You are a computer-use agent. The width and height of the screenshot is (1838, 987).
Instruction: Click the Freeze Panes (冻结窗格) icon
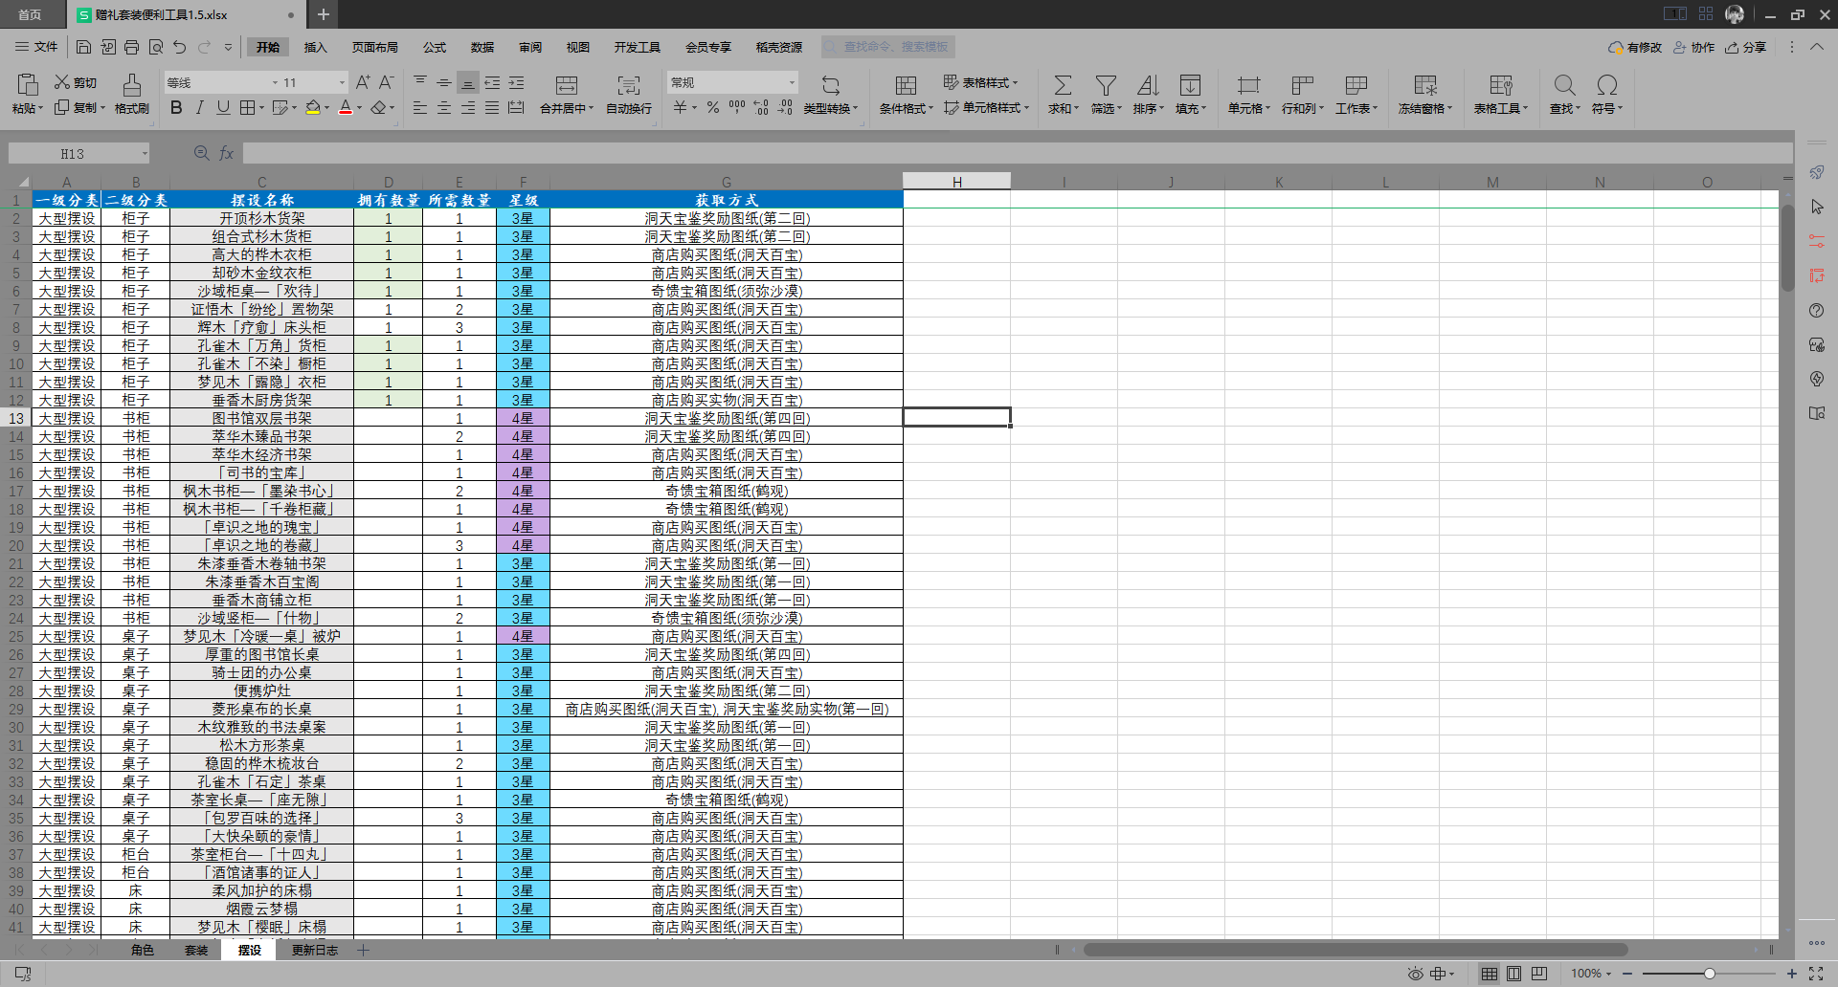point(1425,85)
